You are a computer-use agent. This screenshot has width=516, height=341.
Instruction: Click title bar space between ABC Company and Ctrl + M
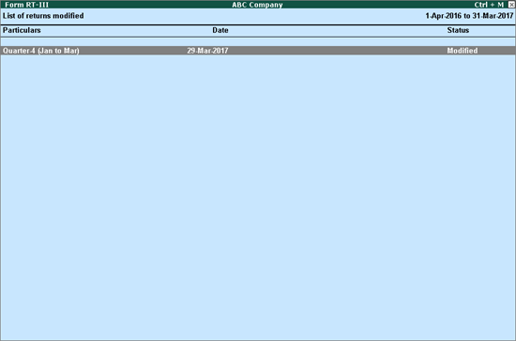[378, 5]
